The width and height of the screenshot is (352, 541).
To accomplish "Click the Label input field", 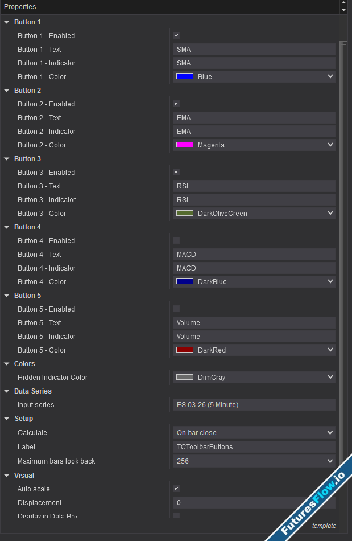I will coord(254,447).
